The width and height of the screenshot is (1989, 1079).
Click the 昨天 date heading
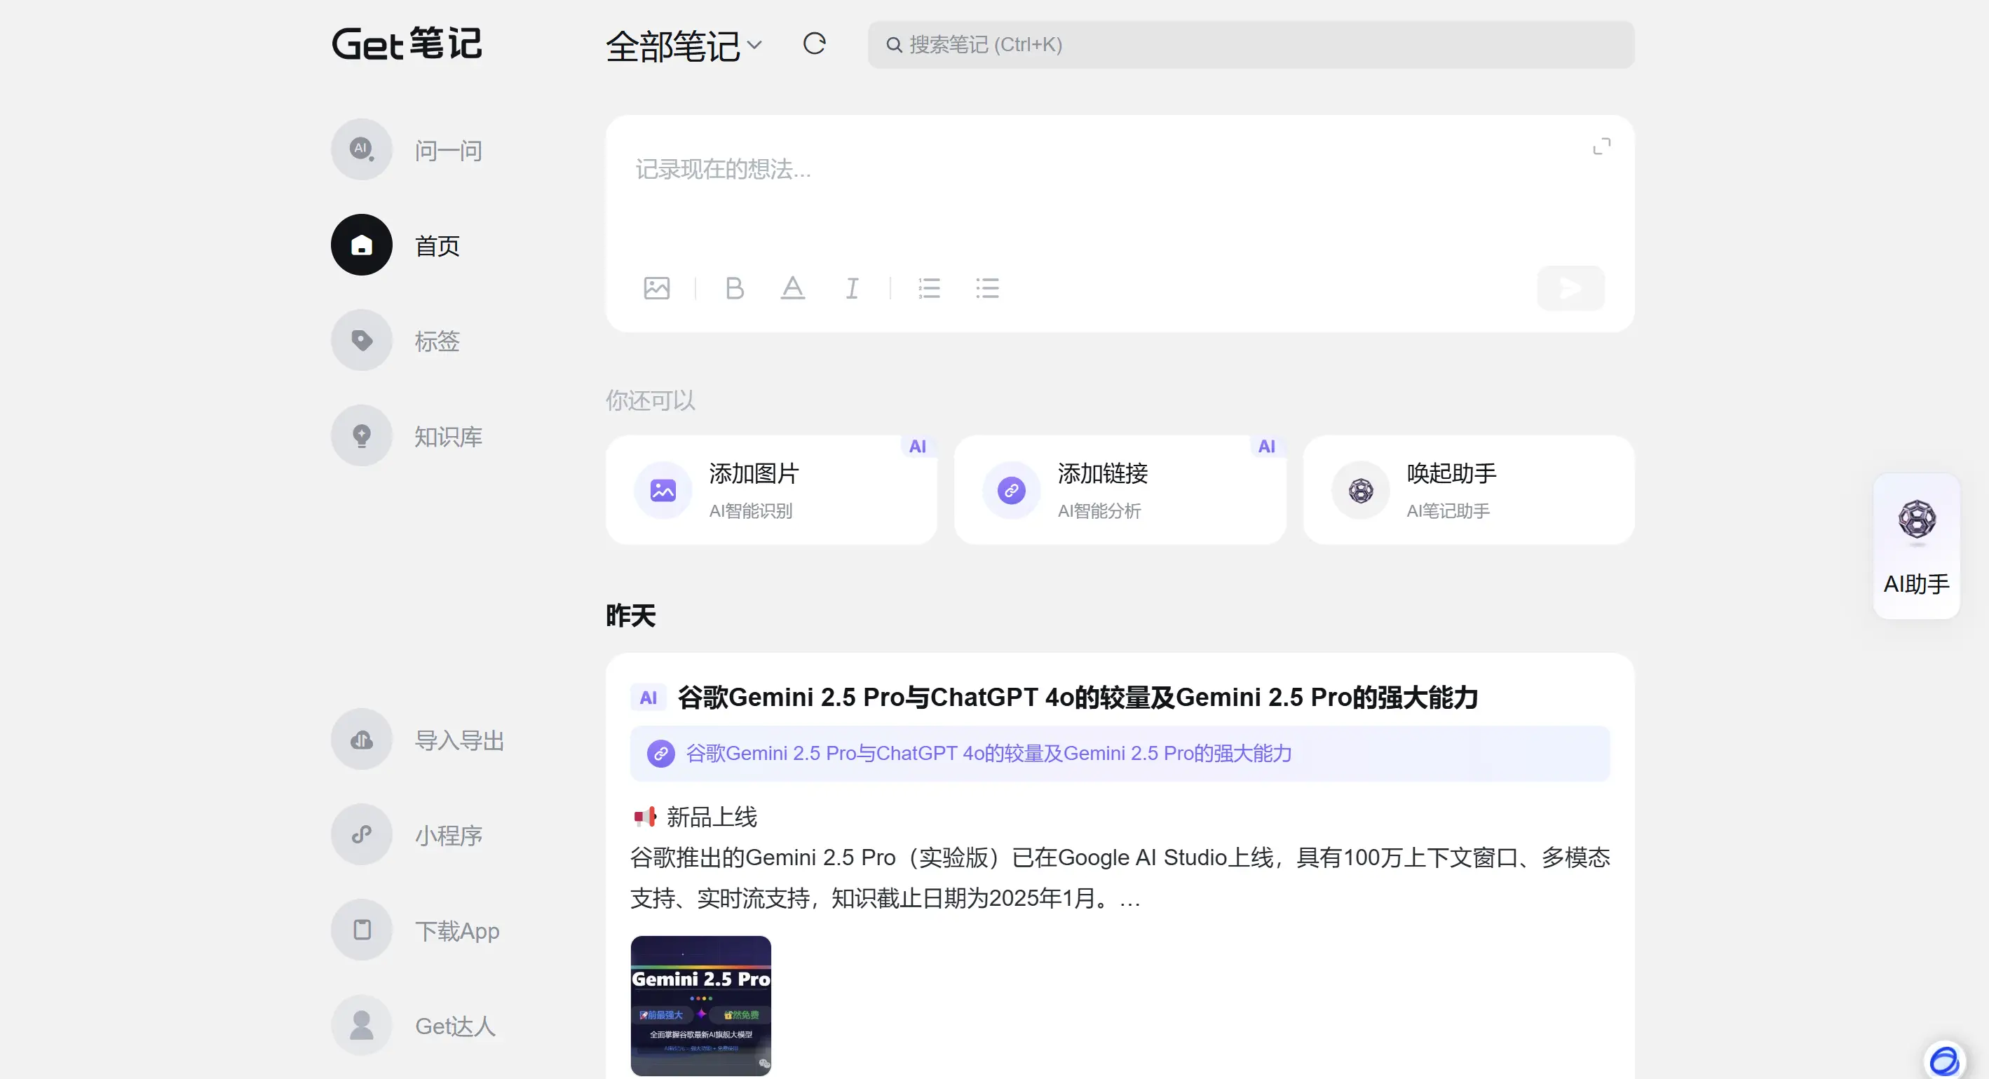coord(630,616)
